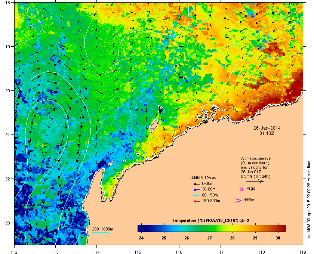Viewport: 314px width, 254px height.
Task: Click the color bar tick label '25'
Action: [x=164, y=238]
